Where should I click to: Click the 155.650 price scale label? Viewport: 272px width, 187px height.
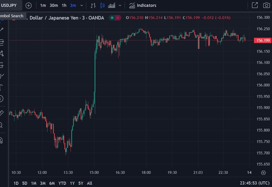[263, 164]
